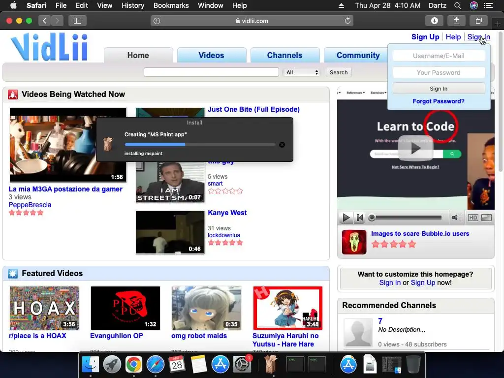Image resolution: width=504 pixels, height=378 pixels.
Task: Open System Preferences in the Dock
Action: 242,365
